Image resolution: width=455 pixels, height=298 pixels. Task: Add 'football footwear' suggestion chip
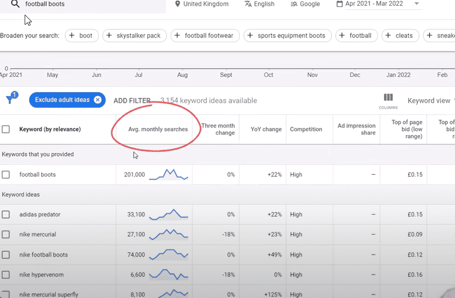point(205,35)
